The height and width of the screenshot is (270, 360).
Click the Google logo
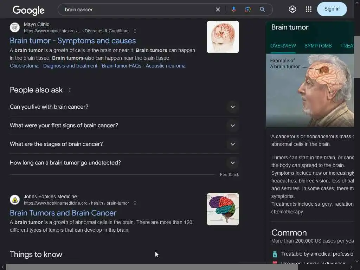(x=28, y=10)
